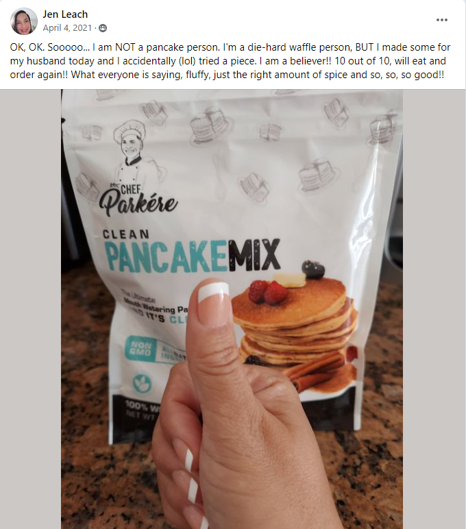Click the Chef Parkére brand name in photo
This screenshot has height=529, width=466.
click(x=138, y=199)
